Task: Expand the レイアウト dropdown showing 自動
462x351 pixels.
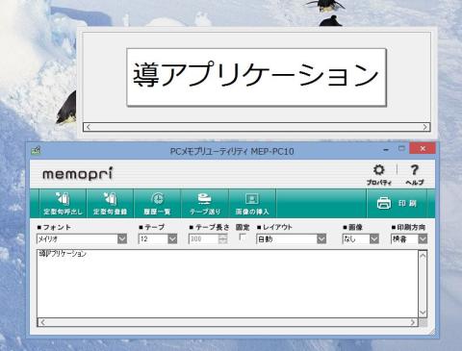Action: click(321, 238)
